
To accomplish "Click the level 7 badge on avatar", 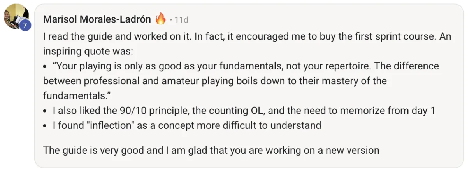I will [25, 26].
